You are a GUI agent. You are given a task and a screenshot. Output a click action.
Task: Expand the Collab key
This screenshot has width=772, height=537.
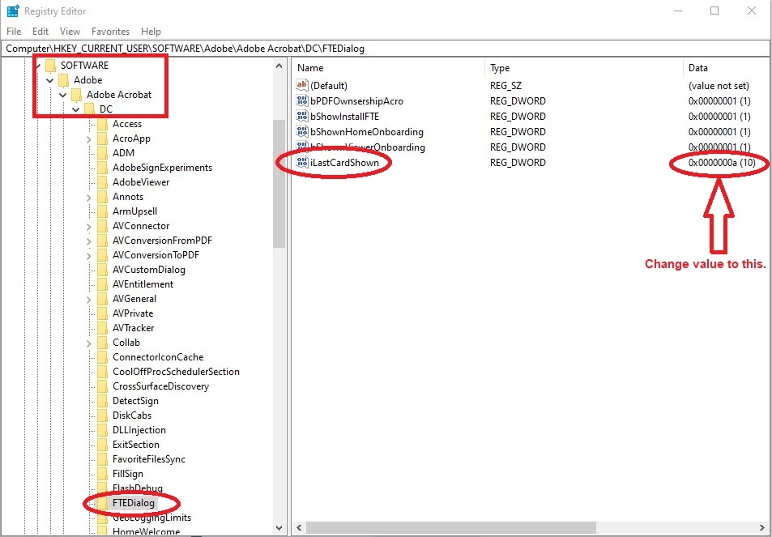[88, 343]
